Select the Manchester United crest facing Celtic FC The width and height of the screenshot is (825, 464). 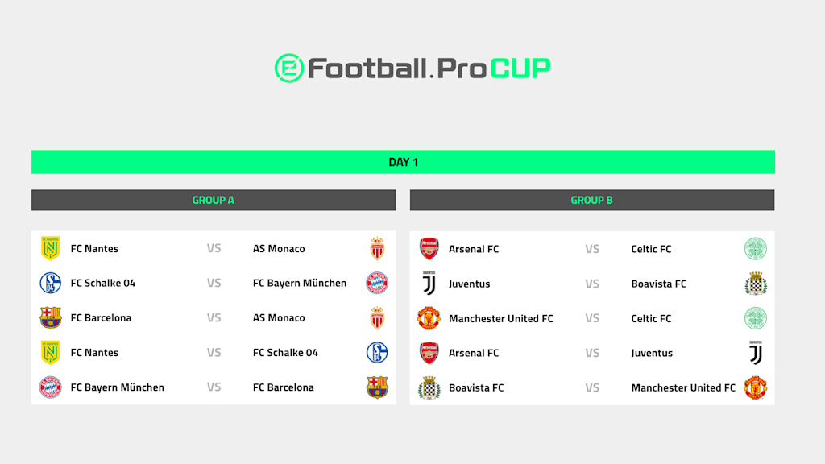point(429,318)
